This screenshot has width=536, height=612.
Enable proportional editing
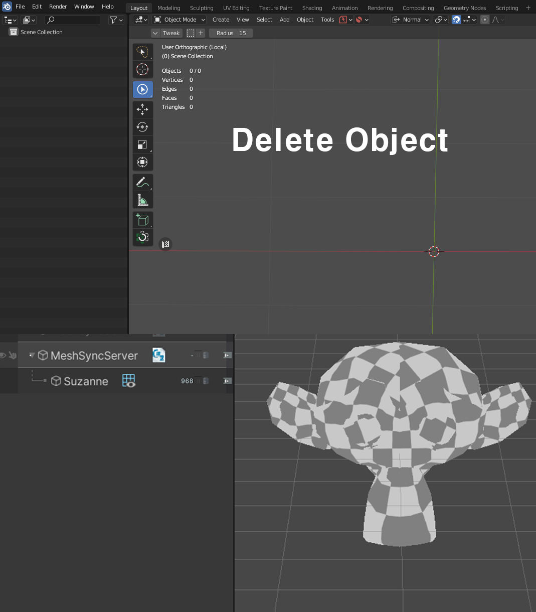[x=484, y=20]
